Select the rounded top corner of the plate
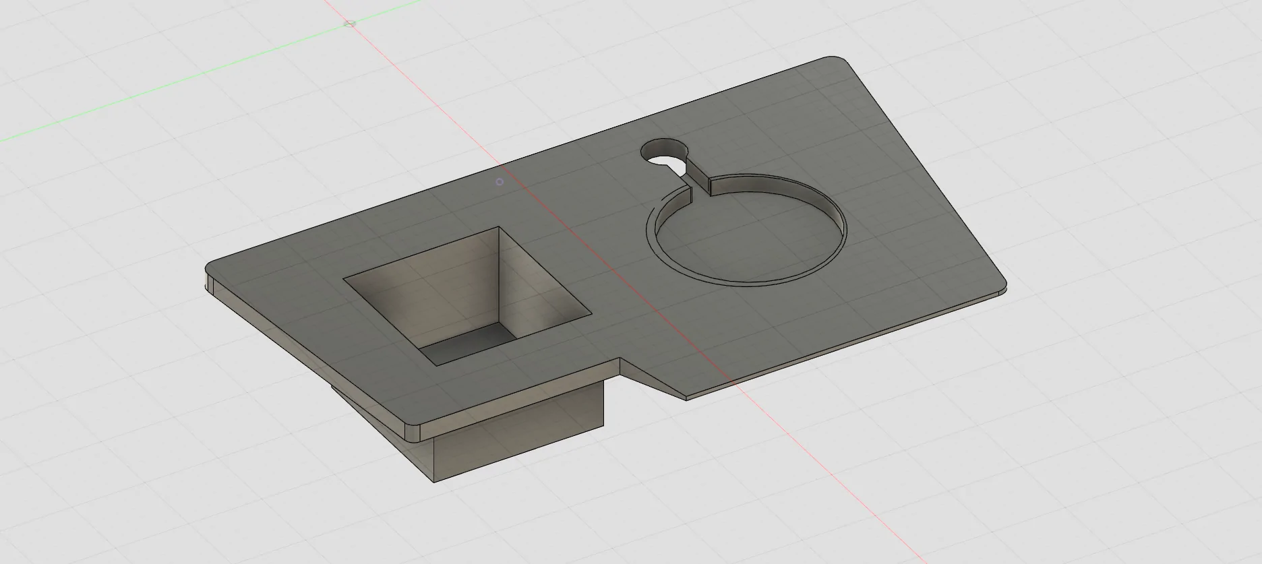Viewport: 1262px width, 564px height. tap(836, 59)
